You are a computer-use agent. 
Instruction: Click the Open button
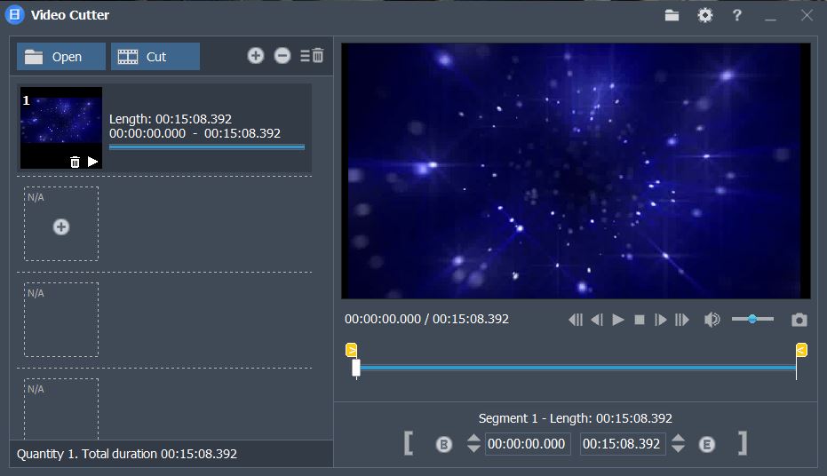point(61,57)
